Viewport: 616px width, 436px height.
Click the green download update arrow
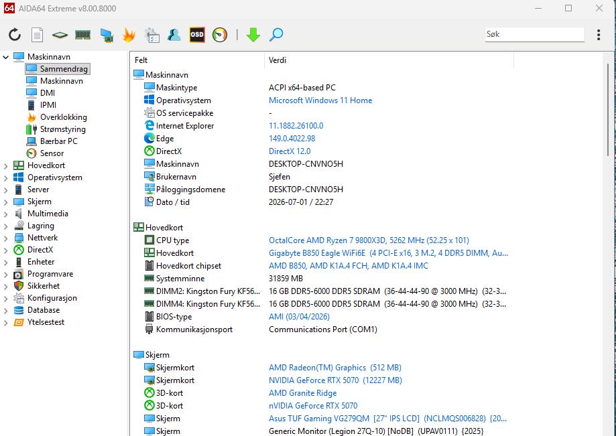[253, 35]
